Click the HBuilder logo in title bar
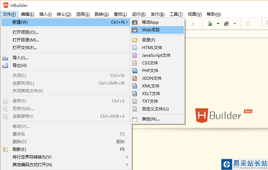Image resolution: width=268 pixels, height=170 pixels. click(x=6, y=5)
